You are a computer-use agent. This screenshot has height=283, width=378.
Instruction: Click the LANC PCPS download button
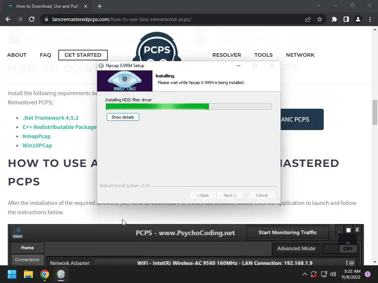302,119
